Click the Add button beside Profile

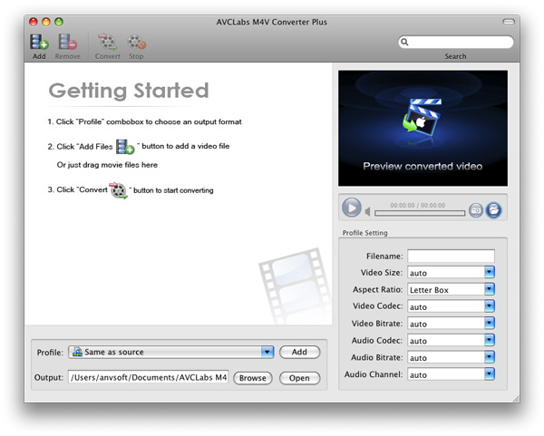[x=299, y=352]
